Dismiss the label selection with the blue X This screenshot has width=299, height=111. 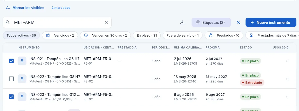tap(238, 23)
